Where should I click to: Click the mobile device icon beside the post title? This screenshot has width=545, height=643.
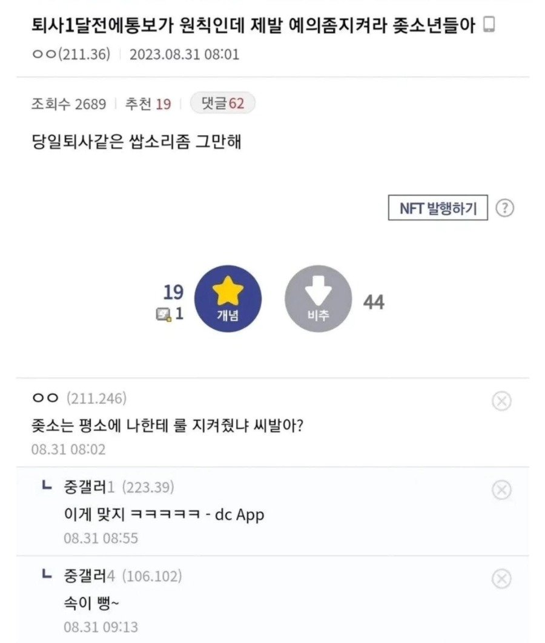coord(490,25)
